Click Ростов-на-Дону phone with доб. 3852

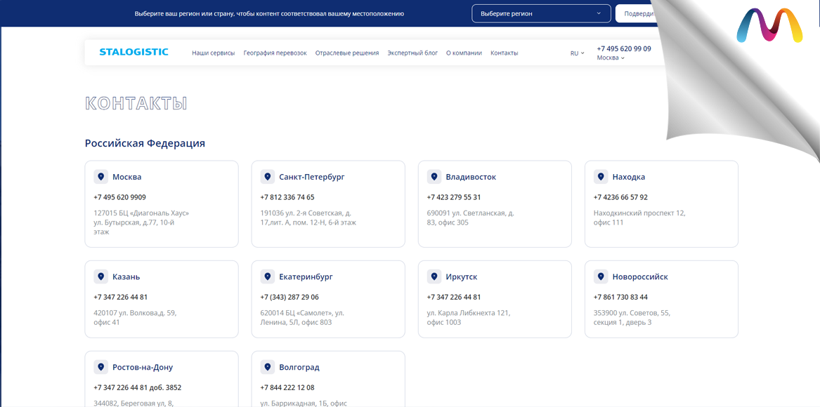tap(138, 387)
